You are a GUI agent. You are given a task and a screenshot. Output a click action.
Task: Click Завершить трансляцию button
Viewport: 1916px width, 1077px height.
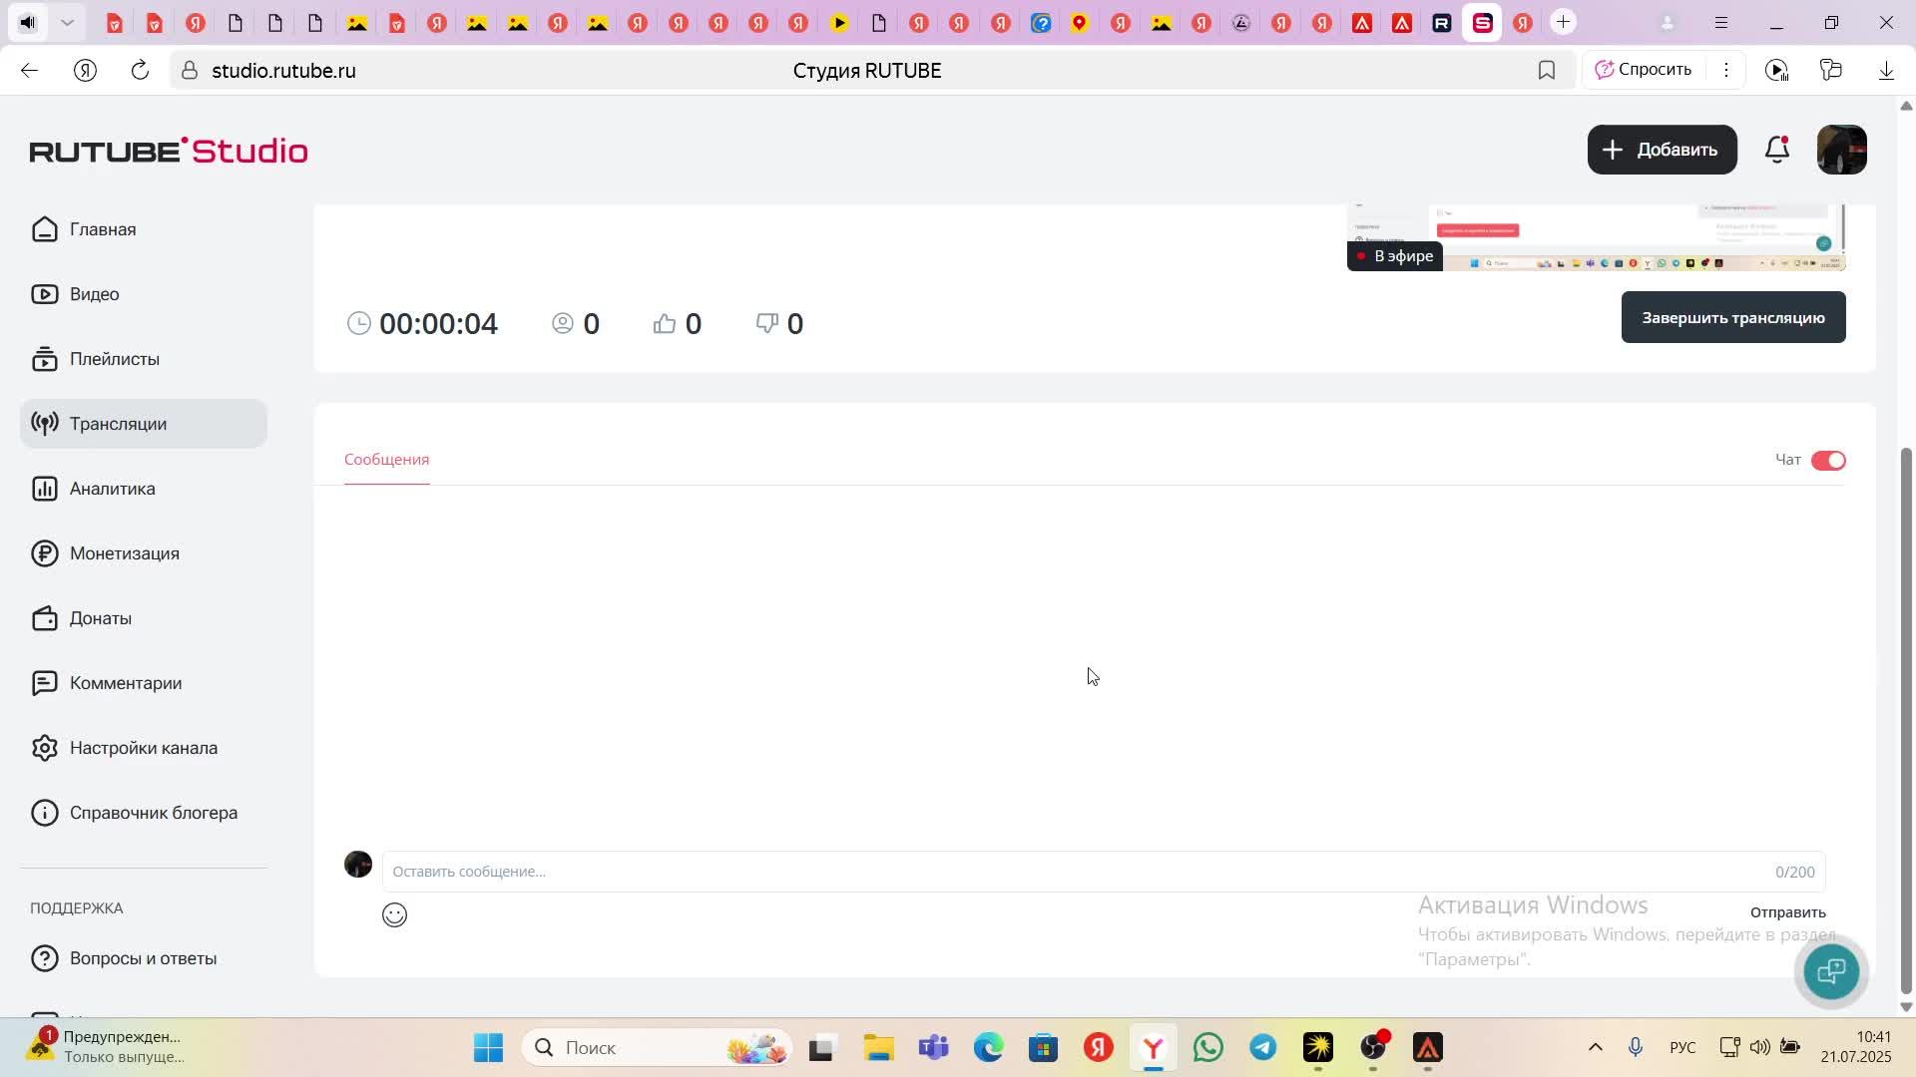[x=1732, y=317]
